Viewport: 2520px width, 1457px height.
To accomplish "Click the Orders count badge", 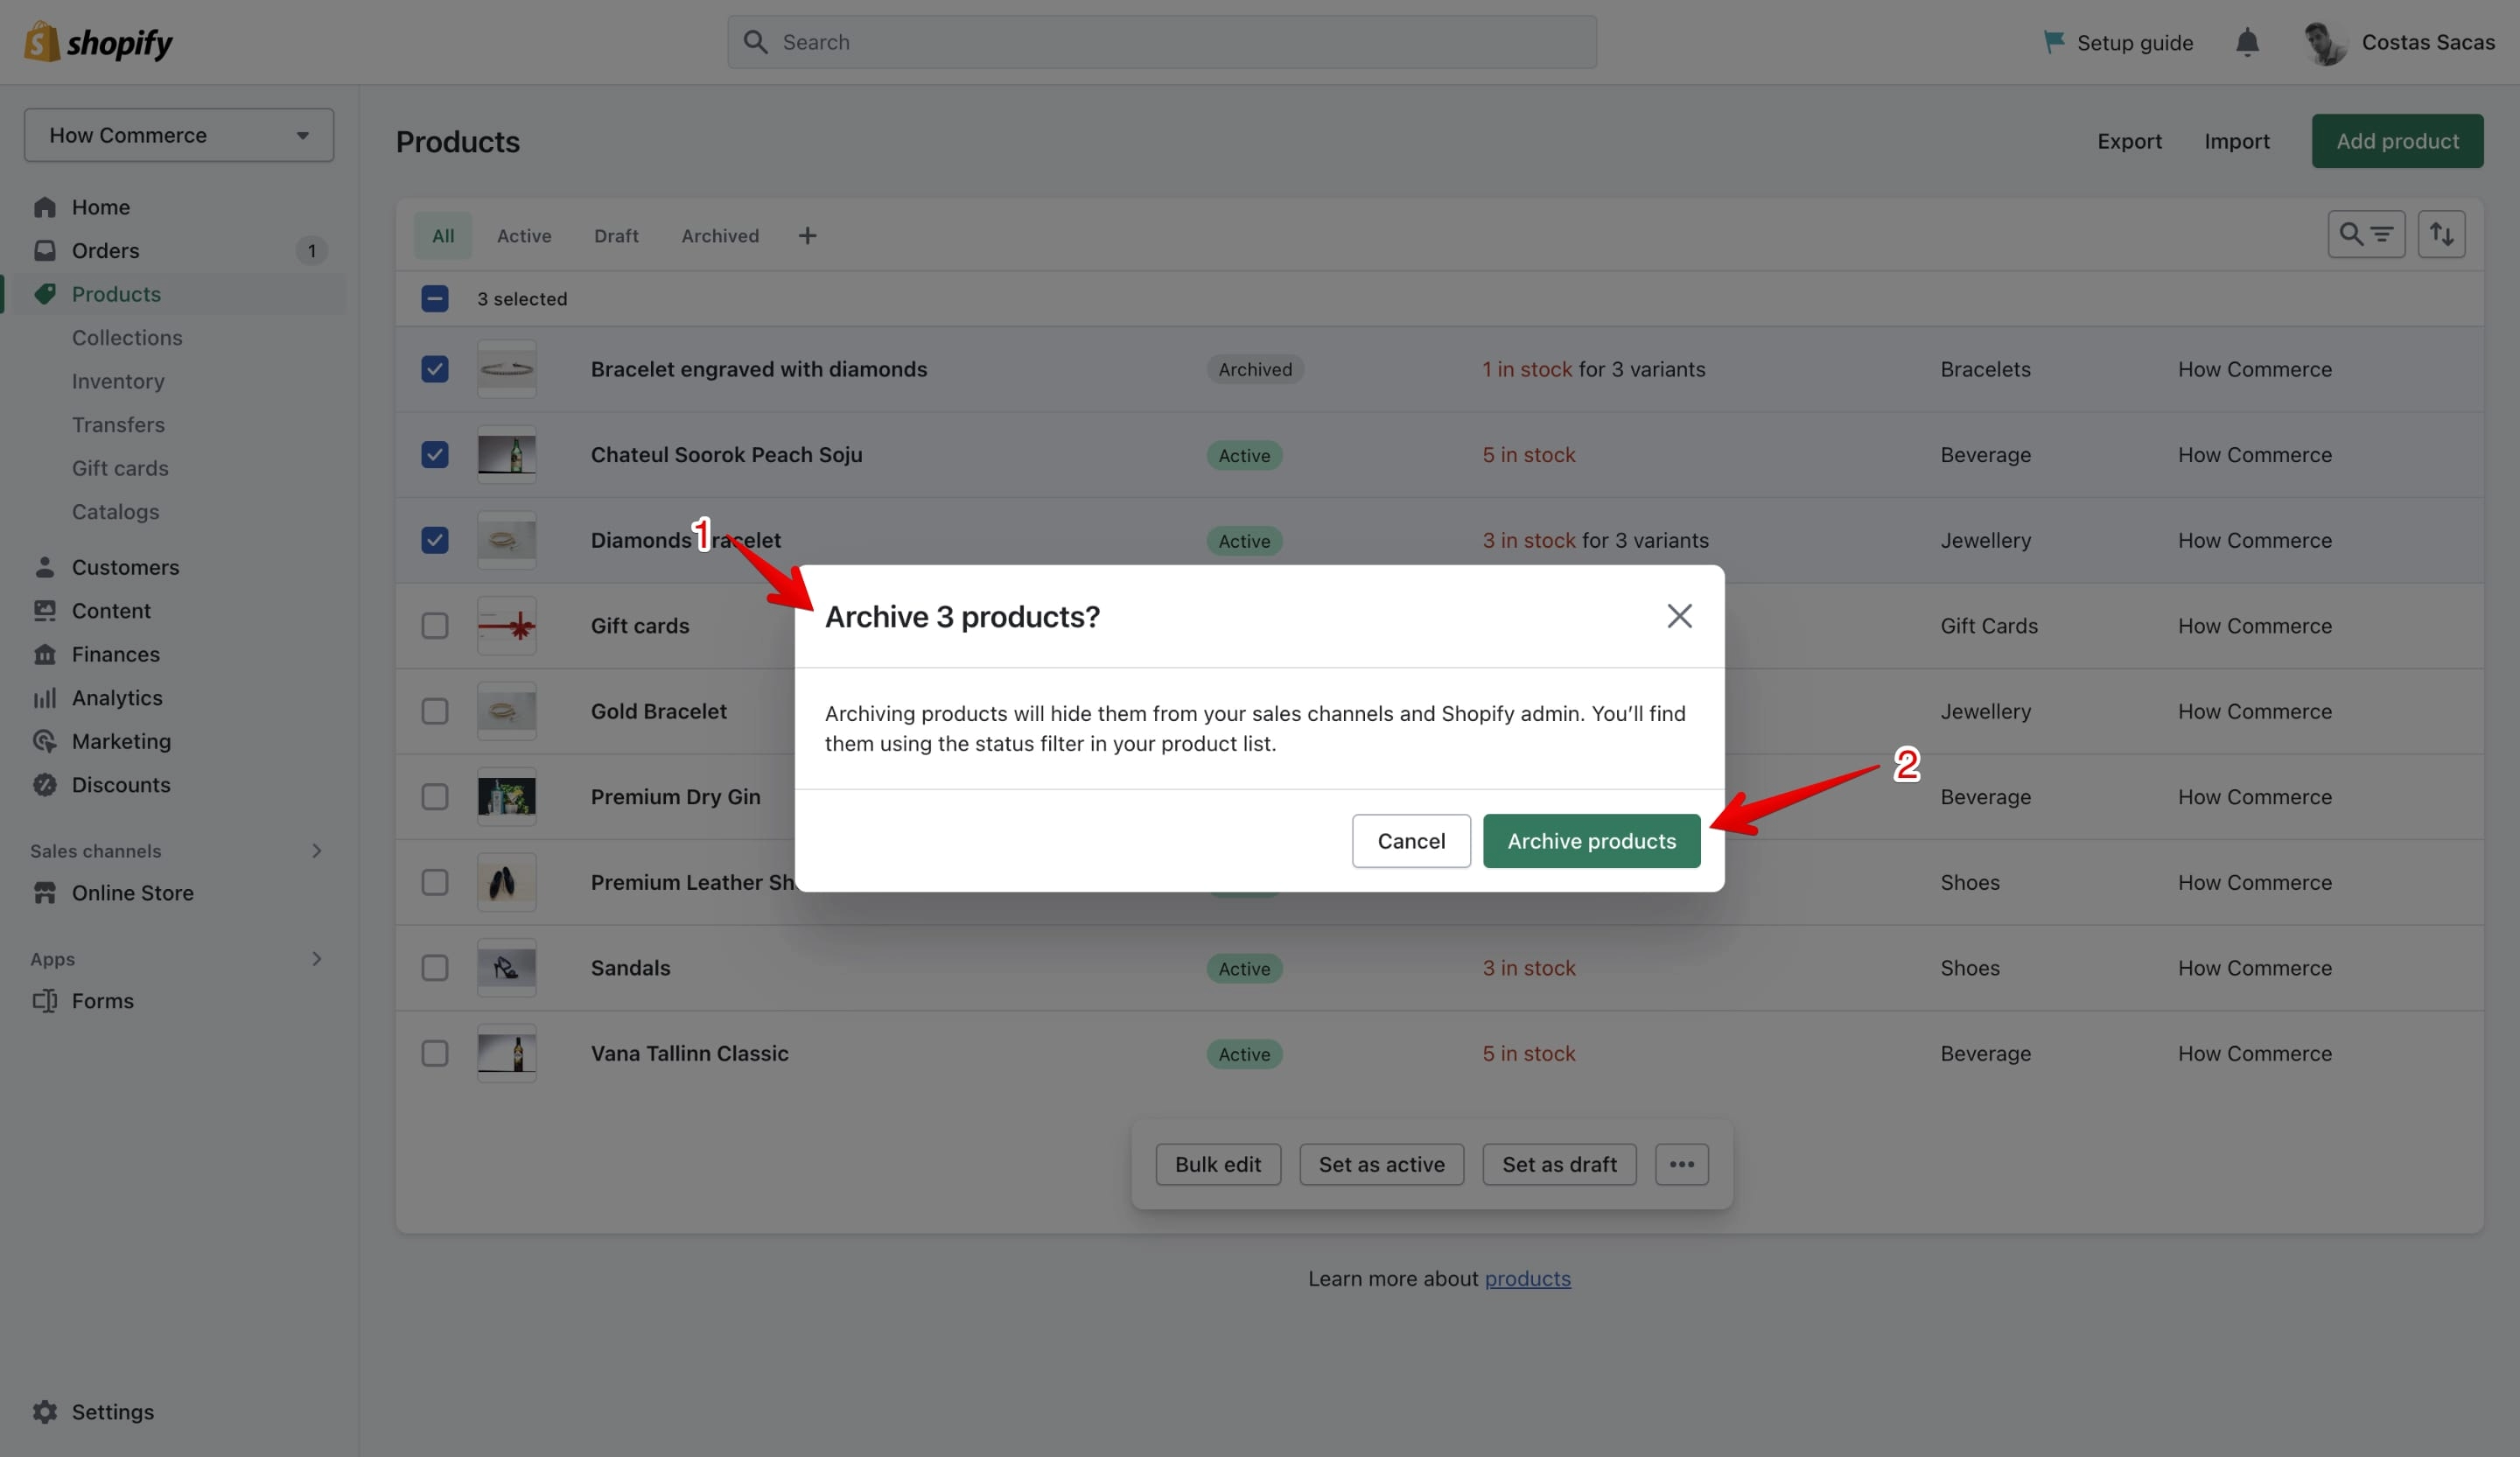I will point(311,250).
